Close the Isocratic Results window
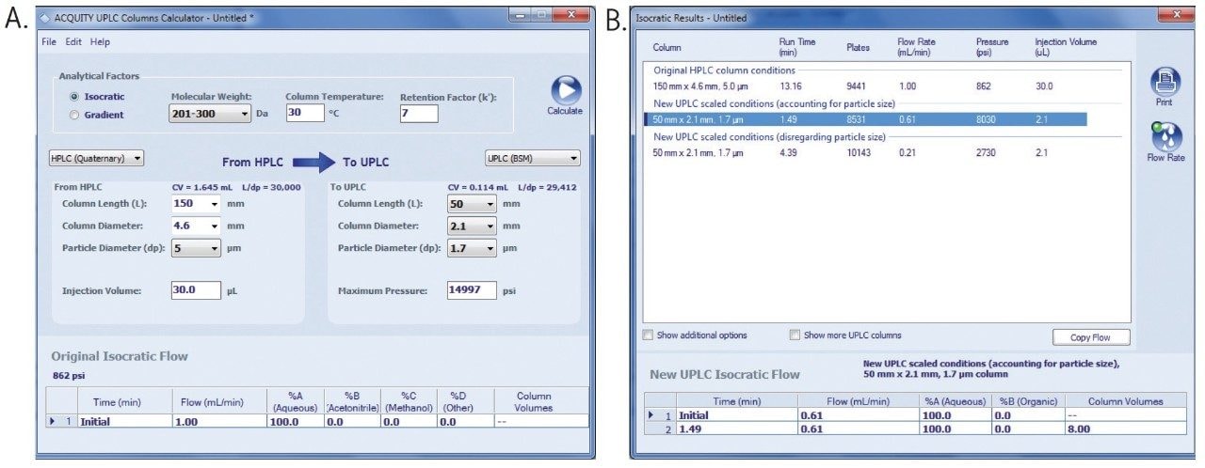1205x468 pixels. (1175, 16)
